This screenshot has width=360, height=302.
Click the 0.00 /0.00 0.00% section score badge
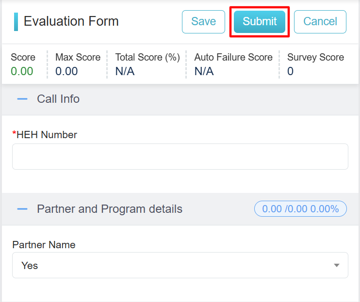point(300,209)
